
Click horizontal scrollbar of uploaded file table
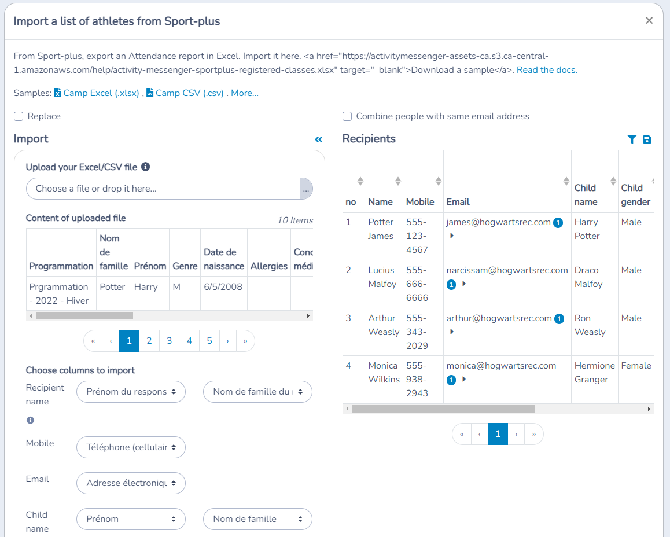pyautogui.click(x=84, y=316)
